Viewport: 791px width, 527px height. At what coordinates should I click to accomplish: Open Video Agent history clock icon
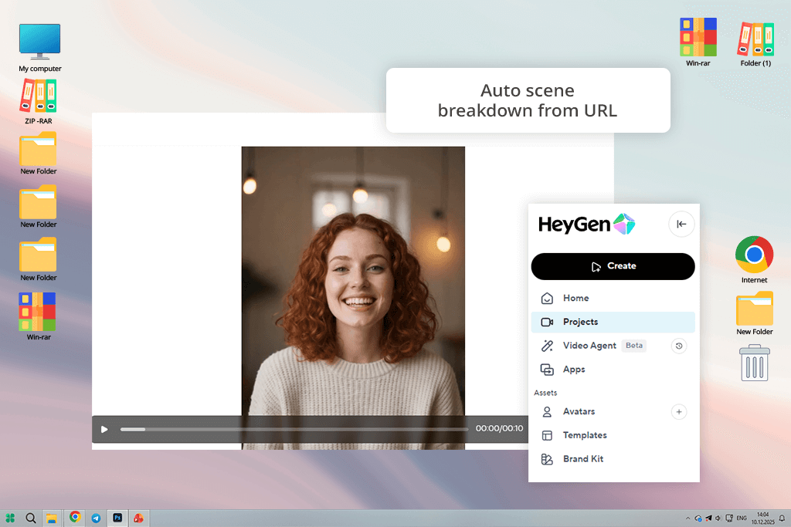(679, 346)
